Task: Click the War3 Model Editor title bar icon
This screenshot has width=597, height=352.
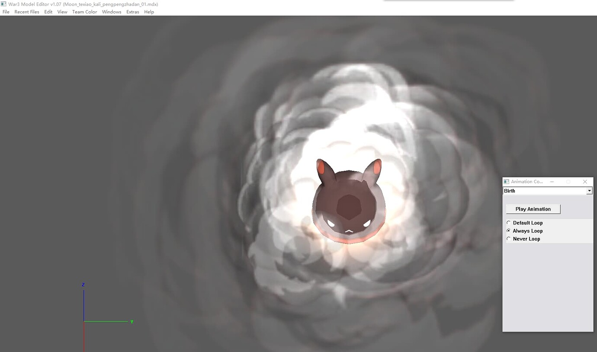Action: coord(4,4)
